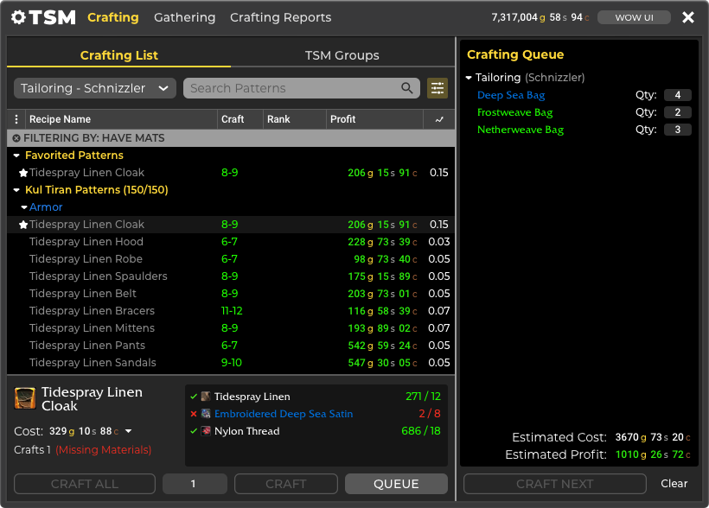The image size is (709, 508).
Task: Select the Tidespray Linen Hood recipe
Action: click(x=231, y=242)
